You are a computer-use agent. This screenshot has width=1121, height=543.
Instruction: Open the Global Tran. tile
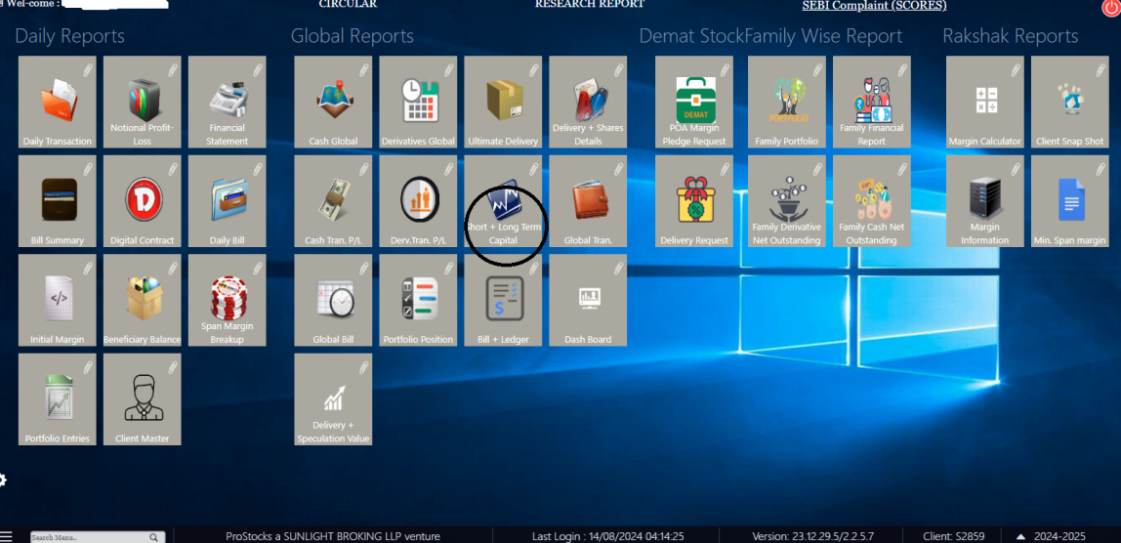(589, 202)
